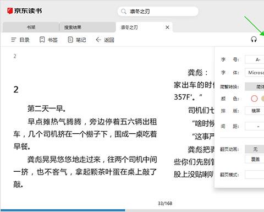Start audio reading with headphone icon
Screen dimensions: 264x212
point(254,39)
